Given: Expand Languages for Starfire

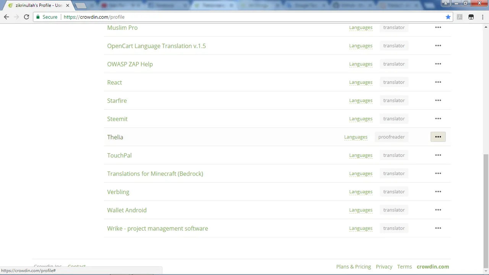Looking at the screenshot, I should click(x=361, y=100).
